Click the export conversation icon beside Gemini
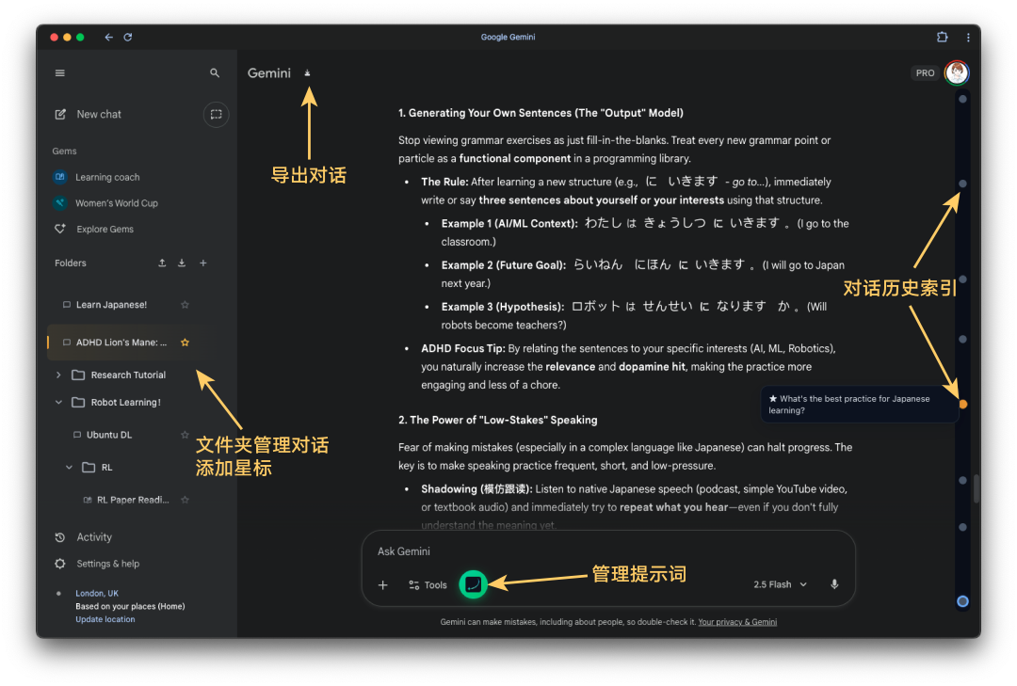The height and width of the screenshot is (686, 1017). tap(307, 73)
